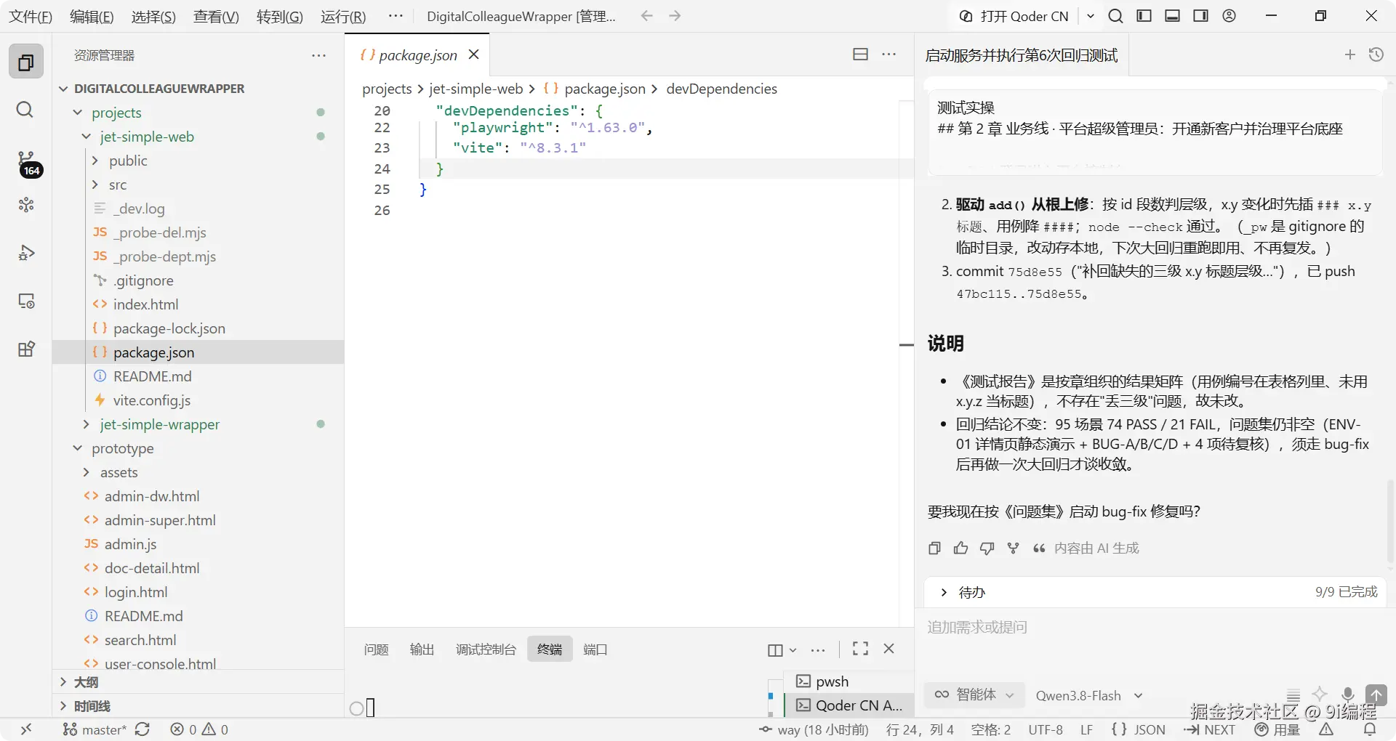Open the Qwen3.8-Flash model dropdown
Screen dimensions: 1396x741
(x=1089, y=695)
